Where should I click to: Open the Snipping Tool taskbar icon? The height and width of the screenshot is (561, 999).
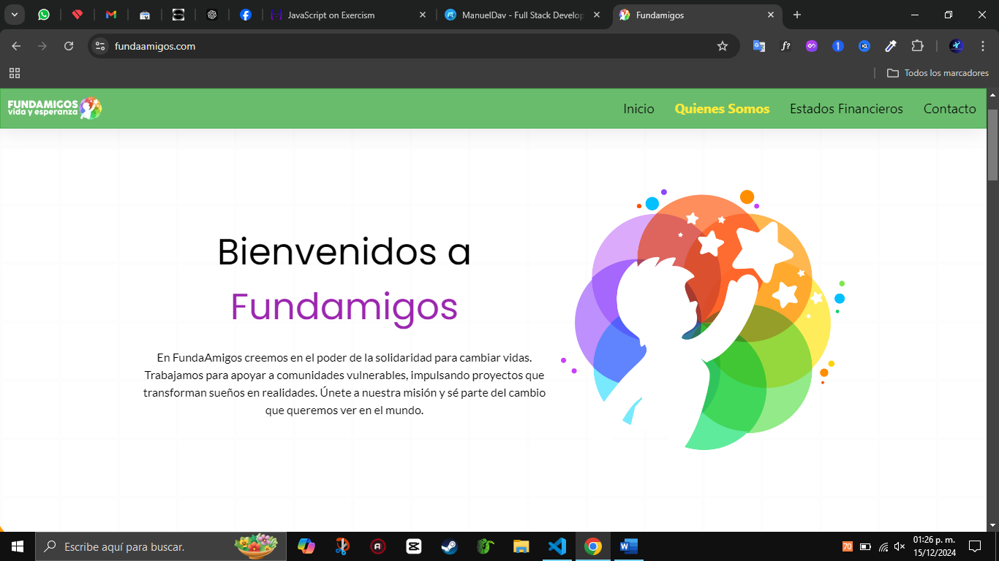(342, 546)
